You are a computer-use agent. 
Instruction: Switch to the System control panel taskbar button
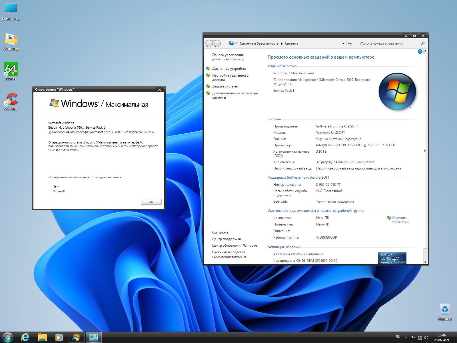[93, 337]
